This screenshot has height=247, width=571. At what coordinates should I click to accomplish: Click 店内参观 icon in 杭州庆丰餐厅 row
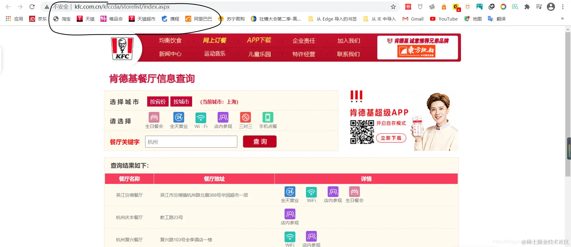290,214
